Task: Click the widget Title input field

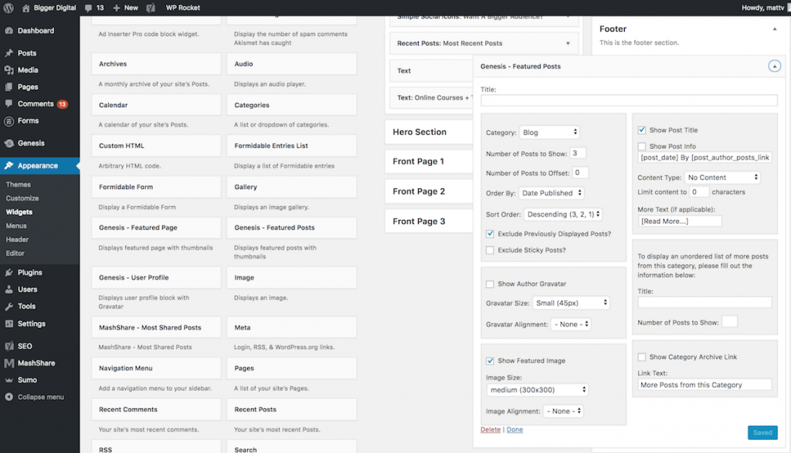Action: pos(629,100)
